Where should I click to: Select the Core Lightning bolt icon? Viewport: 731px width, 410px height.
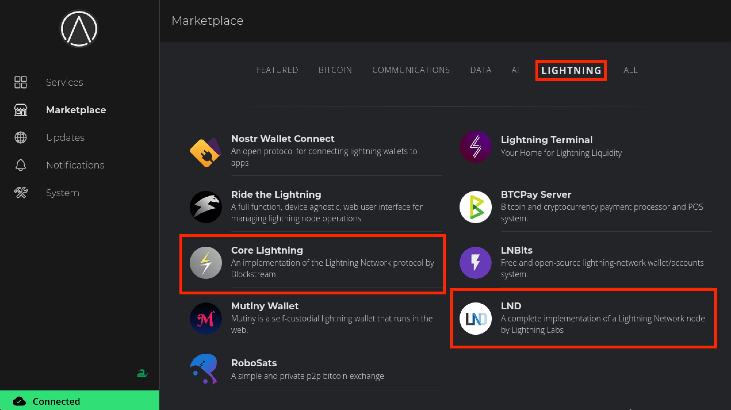pos(206,263)
